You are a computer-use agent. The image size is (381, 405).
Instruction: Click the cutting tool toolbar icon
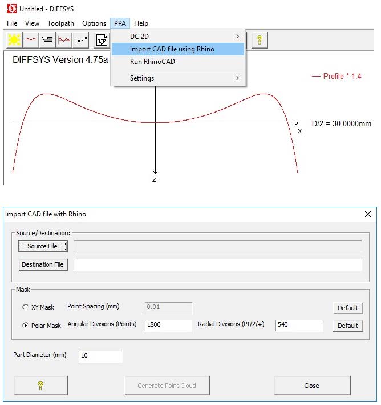coord(47,40)
